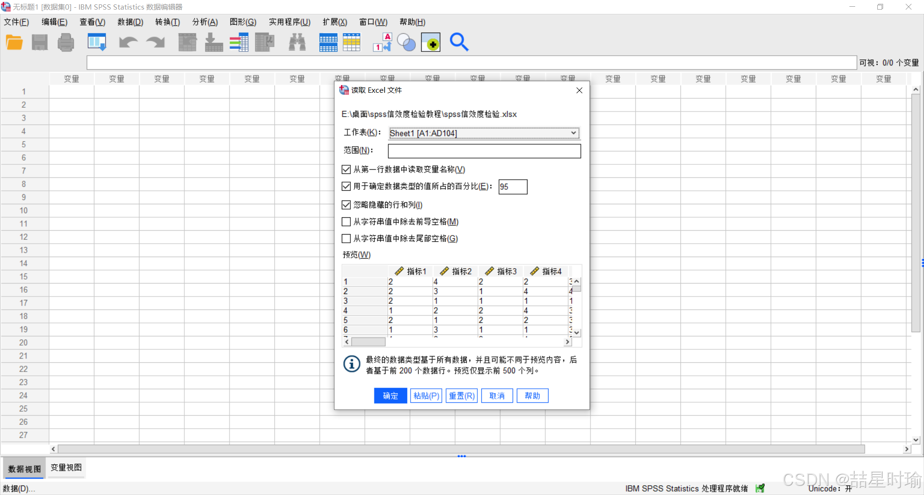Click the main grid vertical scrollbar
The image size is (924, 495).
(x=916, y=214)
